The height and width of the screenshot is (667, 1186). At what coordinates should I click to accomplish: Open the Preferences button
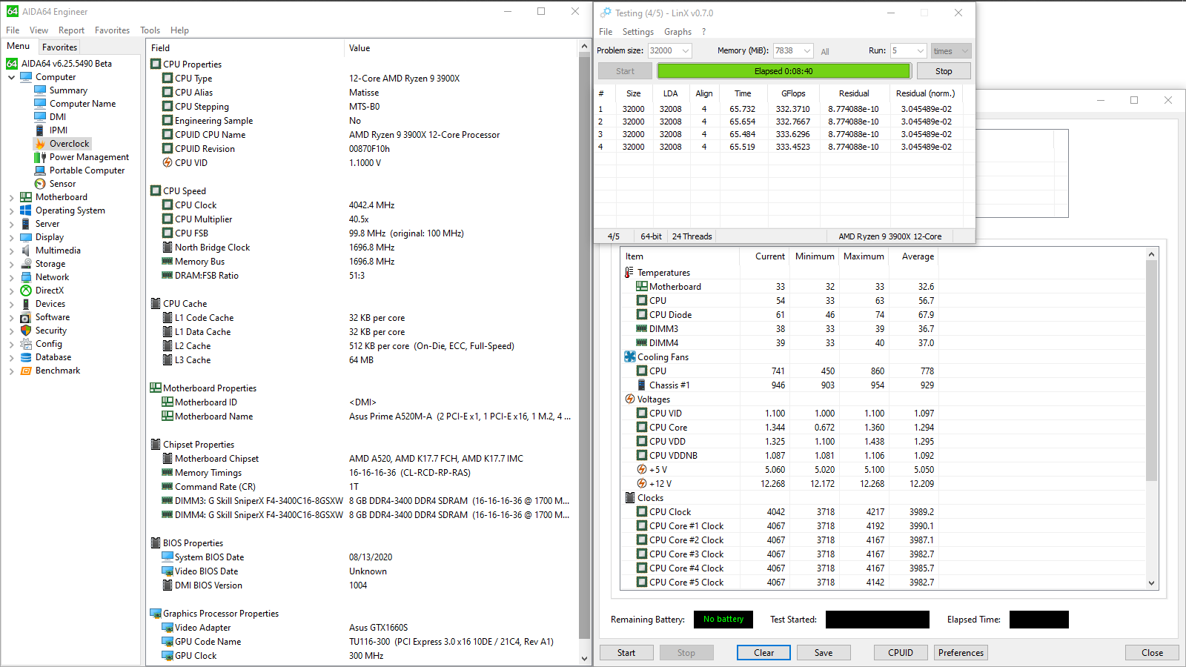click(x=961, y=653)
